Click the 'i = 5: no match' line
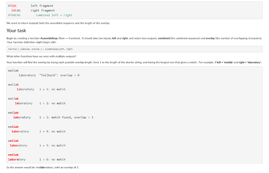 click(x=52, y=145)
